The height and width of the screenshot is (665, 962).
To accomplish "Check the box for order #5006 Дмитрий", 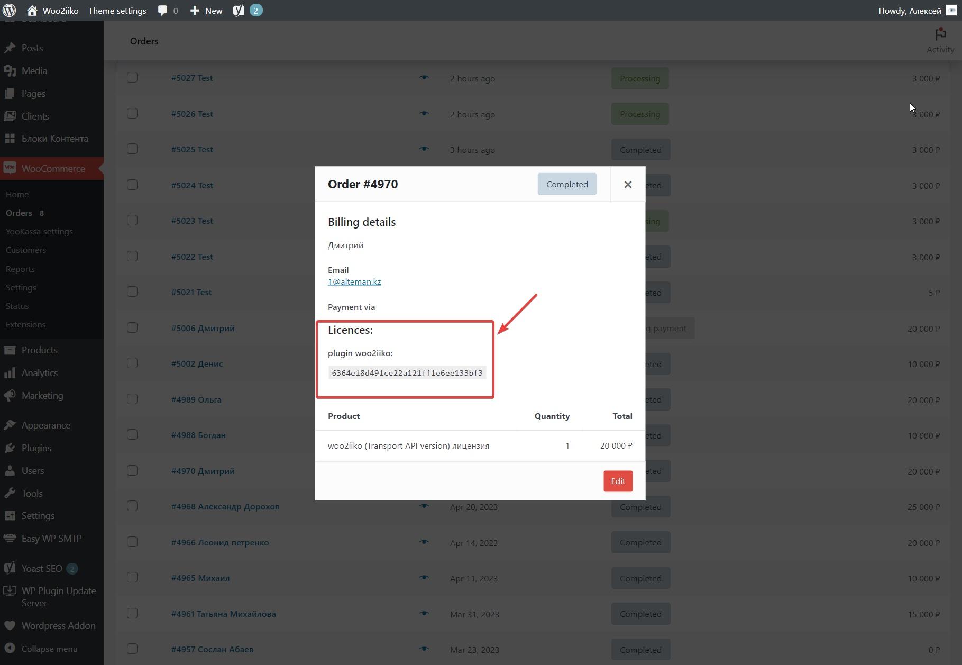I will click(132, 328).
